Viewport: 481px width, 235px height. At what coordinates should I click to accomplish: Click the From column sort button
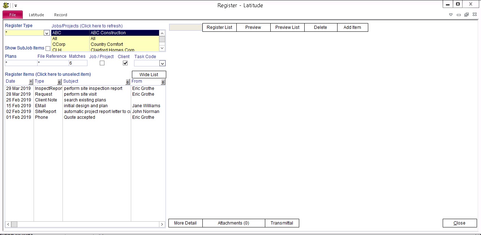(x=163, y=82)
